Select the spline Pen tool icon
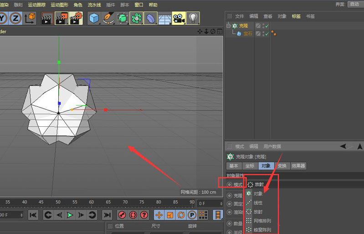This screenshot has height=234, width=364. pos(108,18)
